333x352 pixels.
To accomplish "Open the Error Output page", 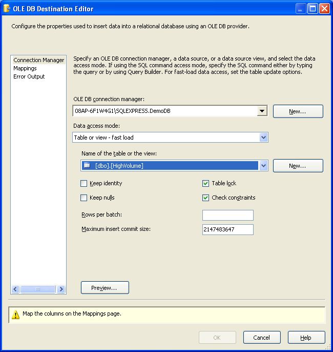I will click(29, 76).
